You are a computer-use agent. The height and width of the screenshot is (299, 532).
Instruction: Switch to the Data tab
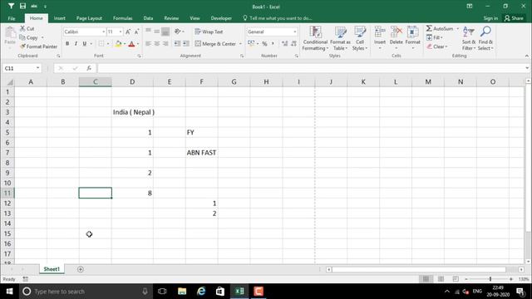pyautogui.click(x=148, y=18)
